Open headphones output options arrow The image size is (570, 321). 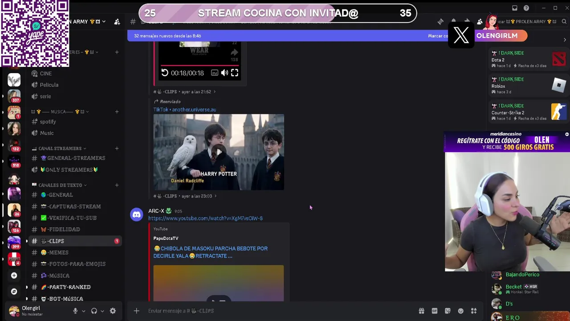[x=102, y=311]
